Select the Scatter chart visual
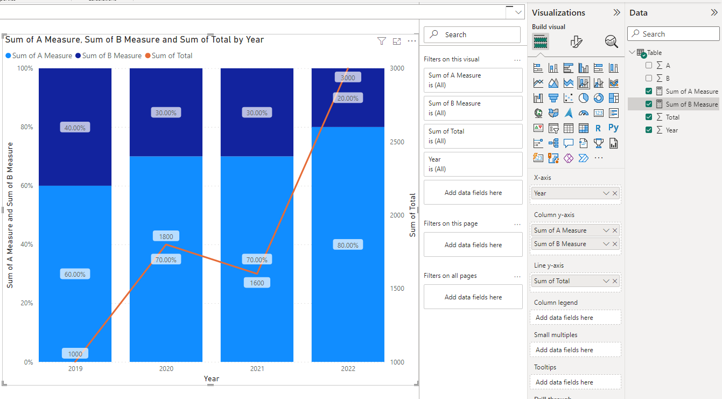The image size is (722, 399). [569, 98]
